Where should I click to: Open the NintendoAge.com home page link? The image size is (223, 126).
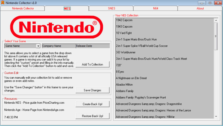coord(34,110)
